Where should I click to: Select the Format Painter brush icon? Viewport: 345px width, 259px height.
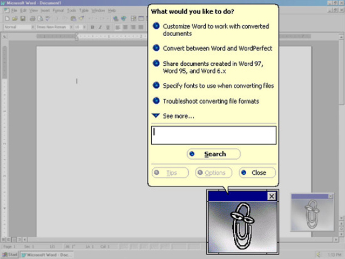(x=81, y=19)
